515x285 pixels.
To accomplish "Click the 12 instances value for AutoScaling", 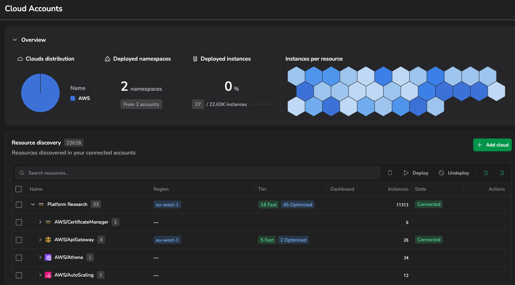I will click(x=406, y=275).
